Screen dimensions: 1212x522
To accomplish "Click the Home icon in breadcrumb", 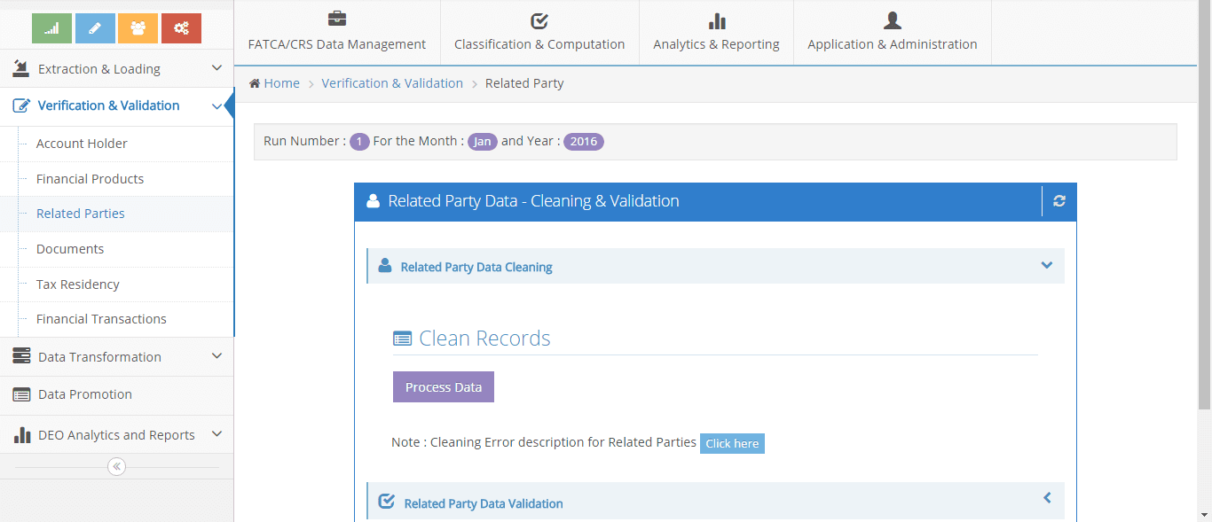I will click(255, 83).
